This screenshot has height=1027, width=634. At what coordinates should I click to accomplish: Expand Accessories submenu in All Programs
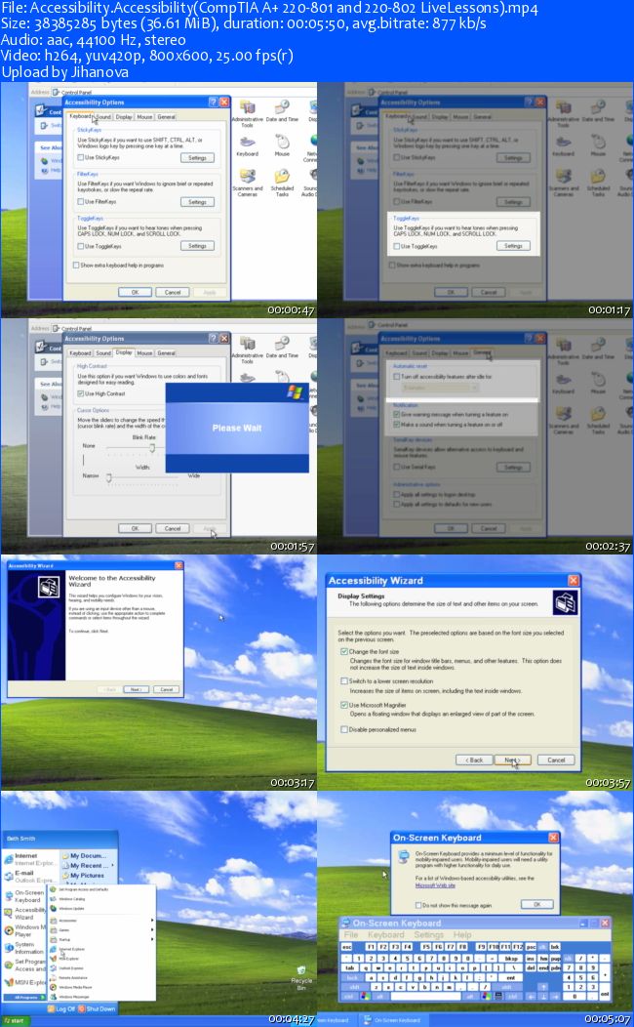(101, 921)
